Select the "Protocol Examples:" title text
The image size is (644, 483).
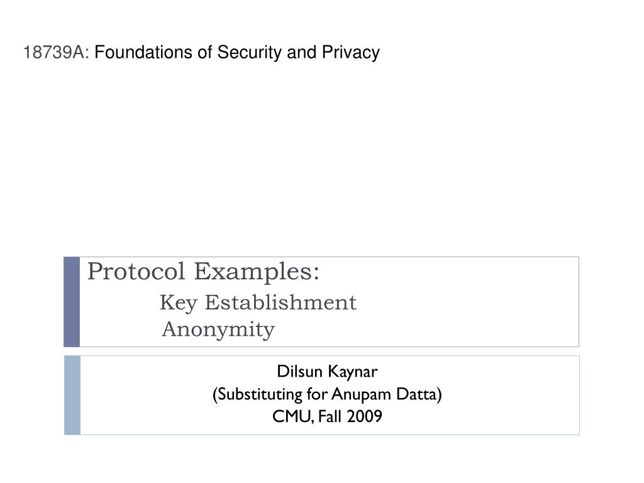pyautogui.click(x=203, y=272)
